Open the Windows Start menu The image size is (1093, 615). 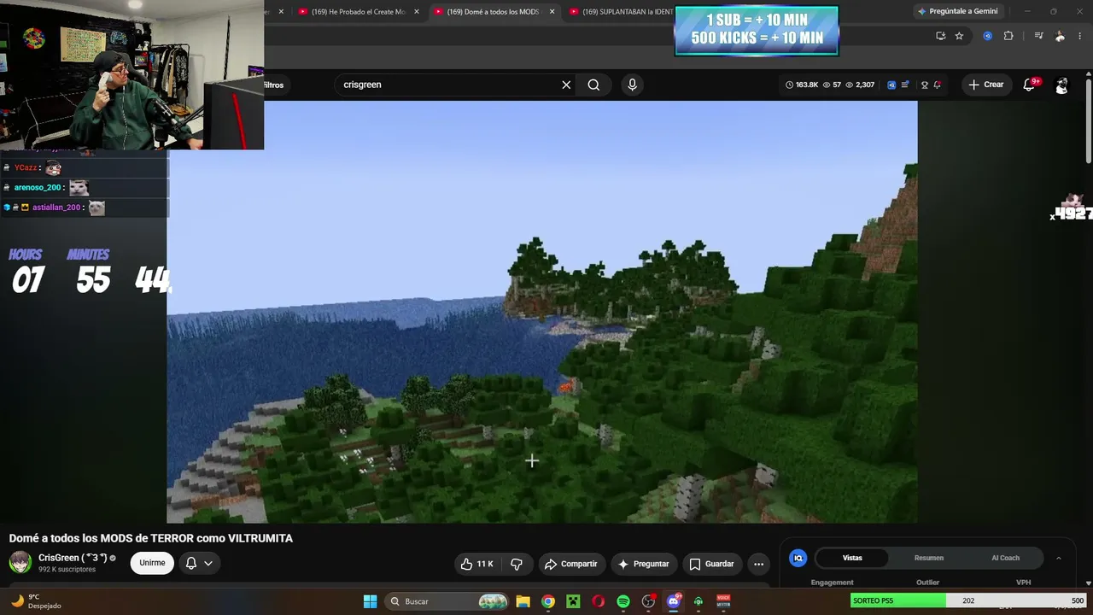pyautogui.click(x=370, y=601)
